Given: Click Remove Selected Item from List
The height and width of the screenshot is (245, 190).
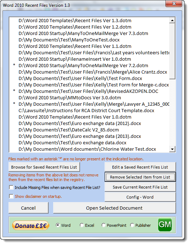Looking at the screenshot, I should [140, 177].
